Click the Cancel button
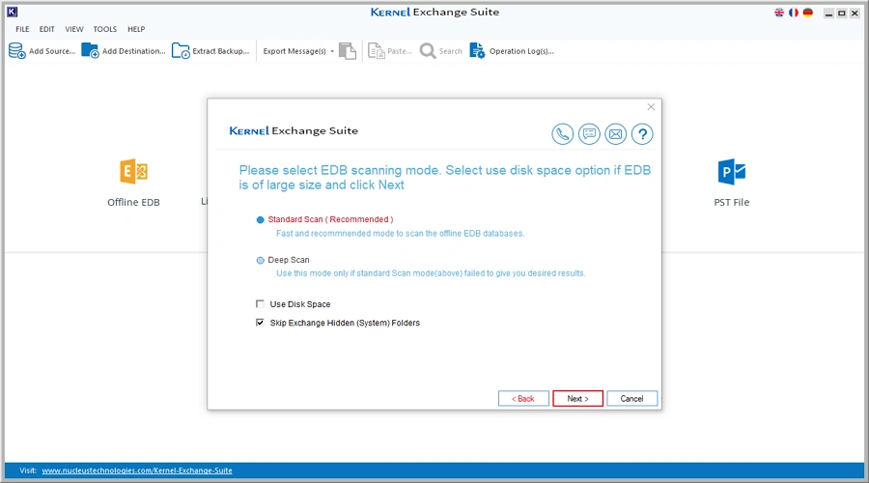This screenshot has height=483, width=869. [631, 399]
